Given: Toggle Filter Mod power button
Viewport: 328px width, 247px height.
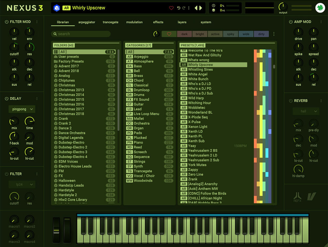Looking at the screenshot, I should click(7, 22).
